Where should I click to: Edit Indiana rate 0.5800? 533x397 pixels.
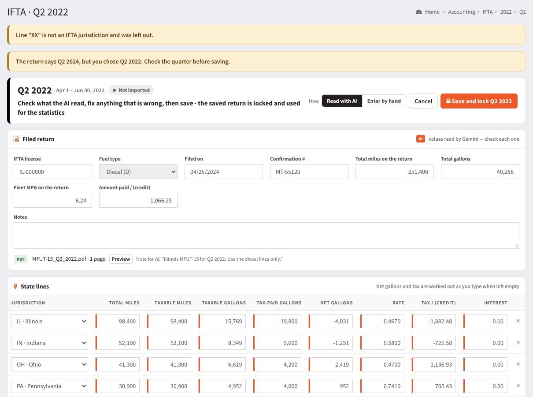pyautogui.click(x=382, y=343)
